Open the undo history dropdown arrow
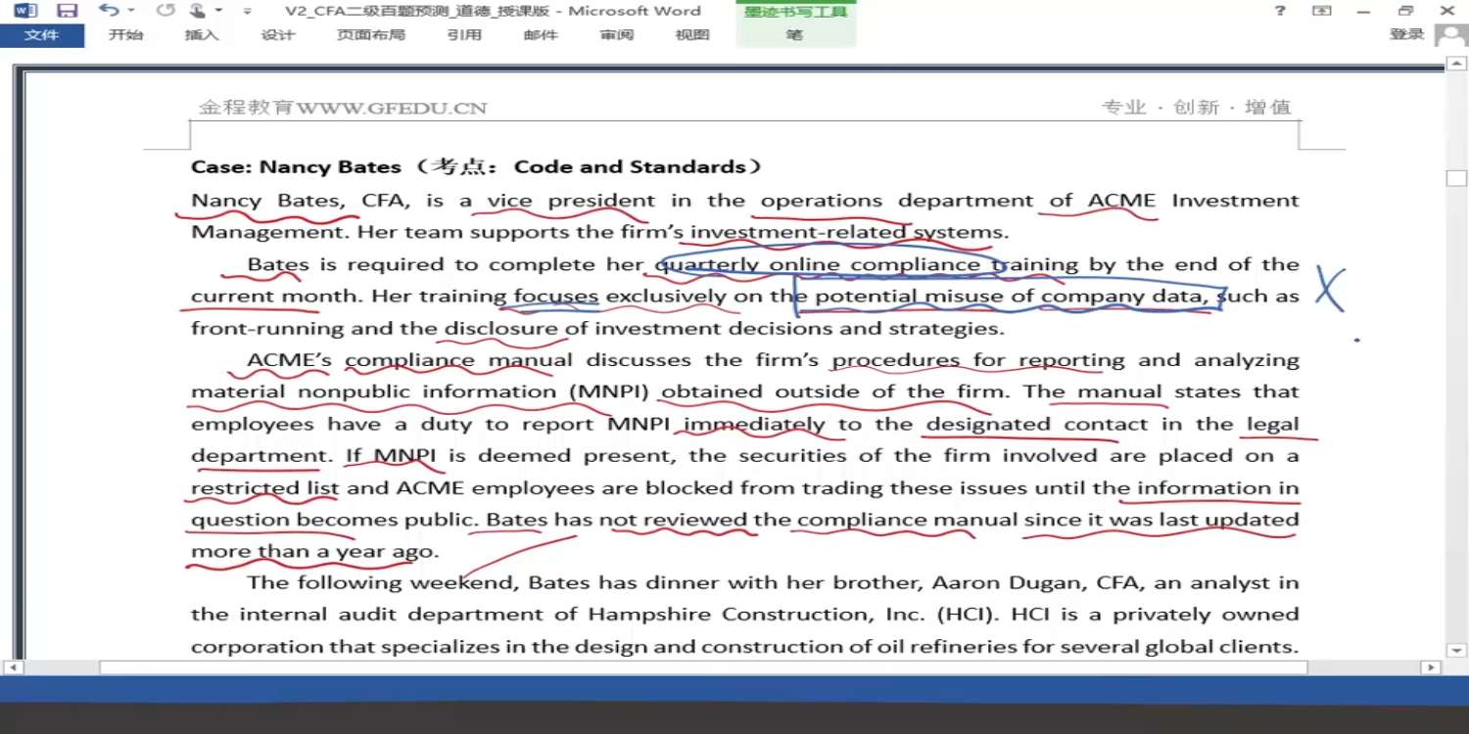1469x734 pixels. tap(130, 11)
